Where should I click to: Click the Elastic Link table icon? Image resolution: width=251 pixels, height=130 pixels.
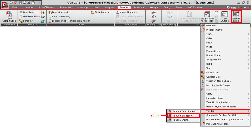[x=203, y=73]
